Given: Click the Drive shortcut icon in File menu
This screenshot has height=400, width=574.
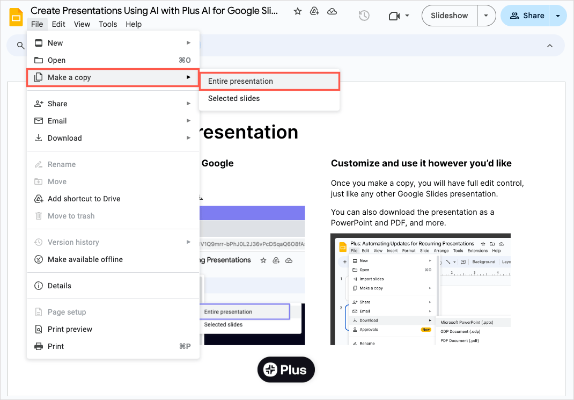Looking at the screenshot, I should (x=39, y=199).
